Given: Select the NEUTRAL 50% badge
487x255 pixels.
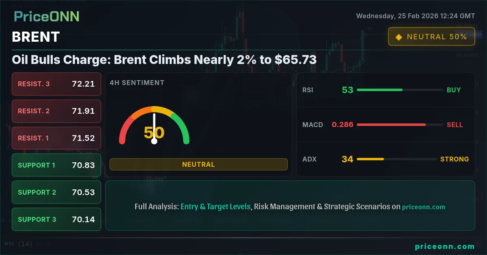Looking at the screenshot, I should click(431, 36).
